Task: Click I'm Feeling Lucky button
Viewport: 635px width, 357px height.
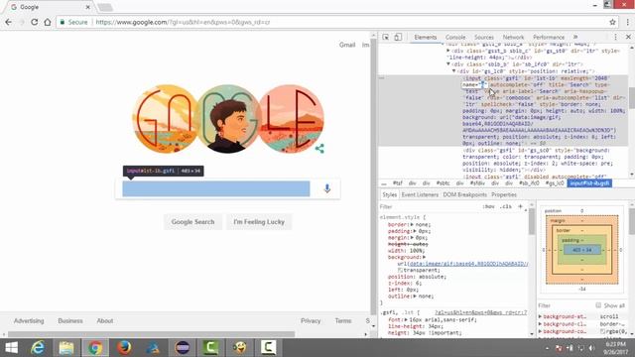Action: click(x=259, y=222)
